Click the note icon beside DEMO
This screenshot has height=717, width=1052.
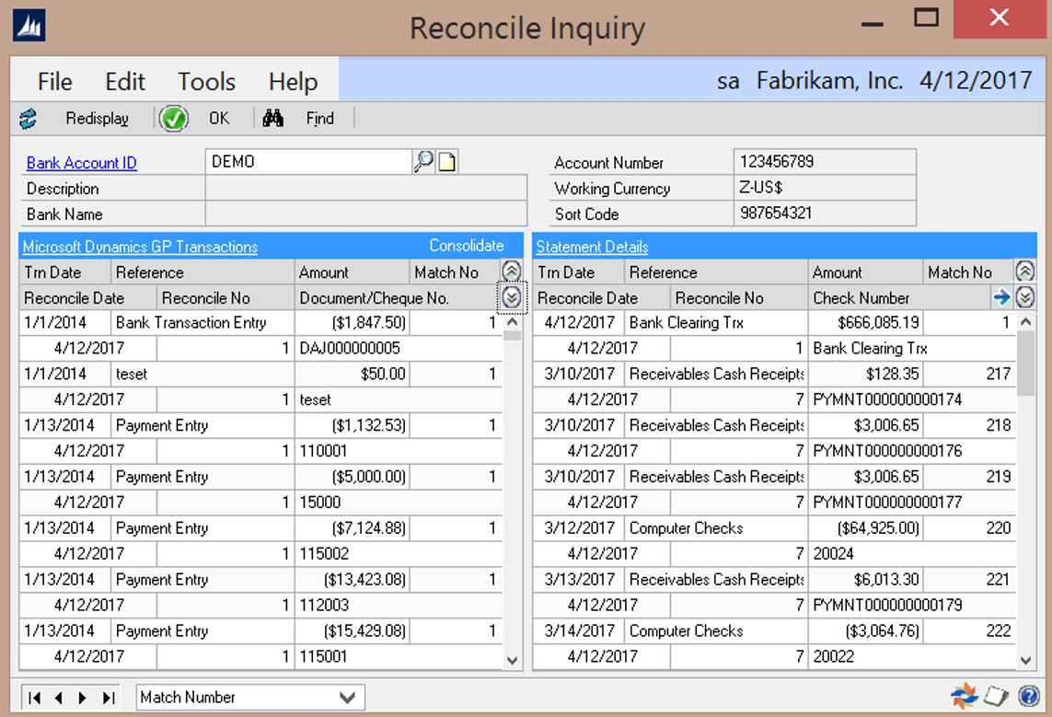pos(447,162)
